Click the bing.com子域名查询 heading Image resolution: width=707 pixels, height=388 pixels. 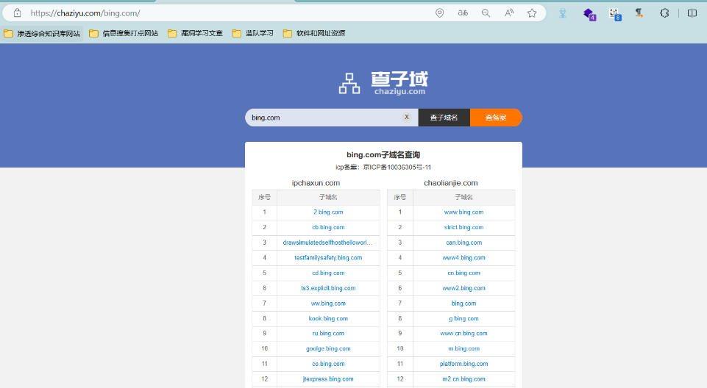click(x=383, y=154)
